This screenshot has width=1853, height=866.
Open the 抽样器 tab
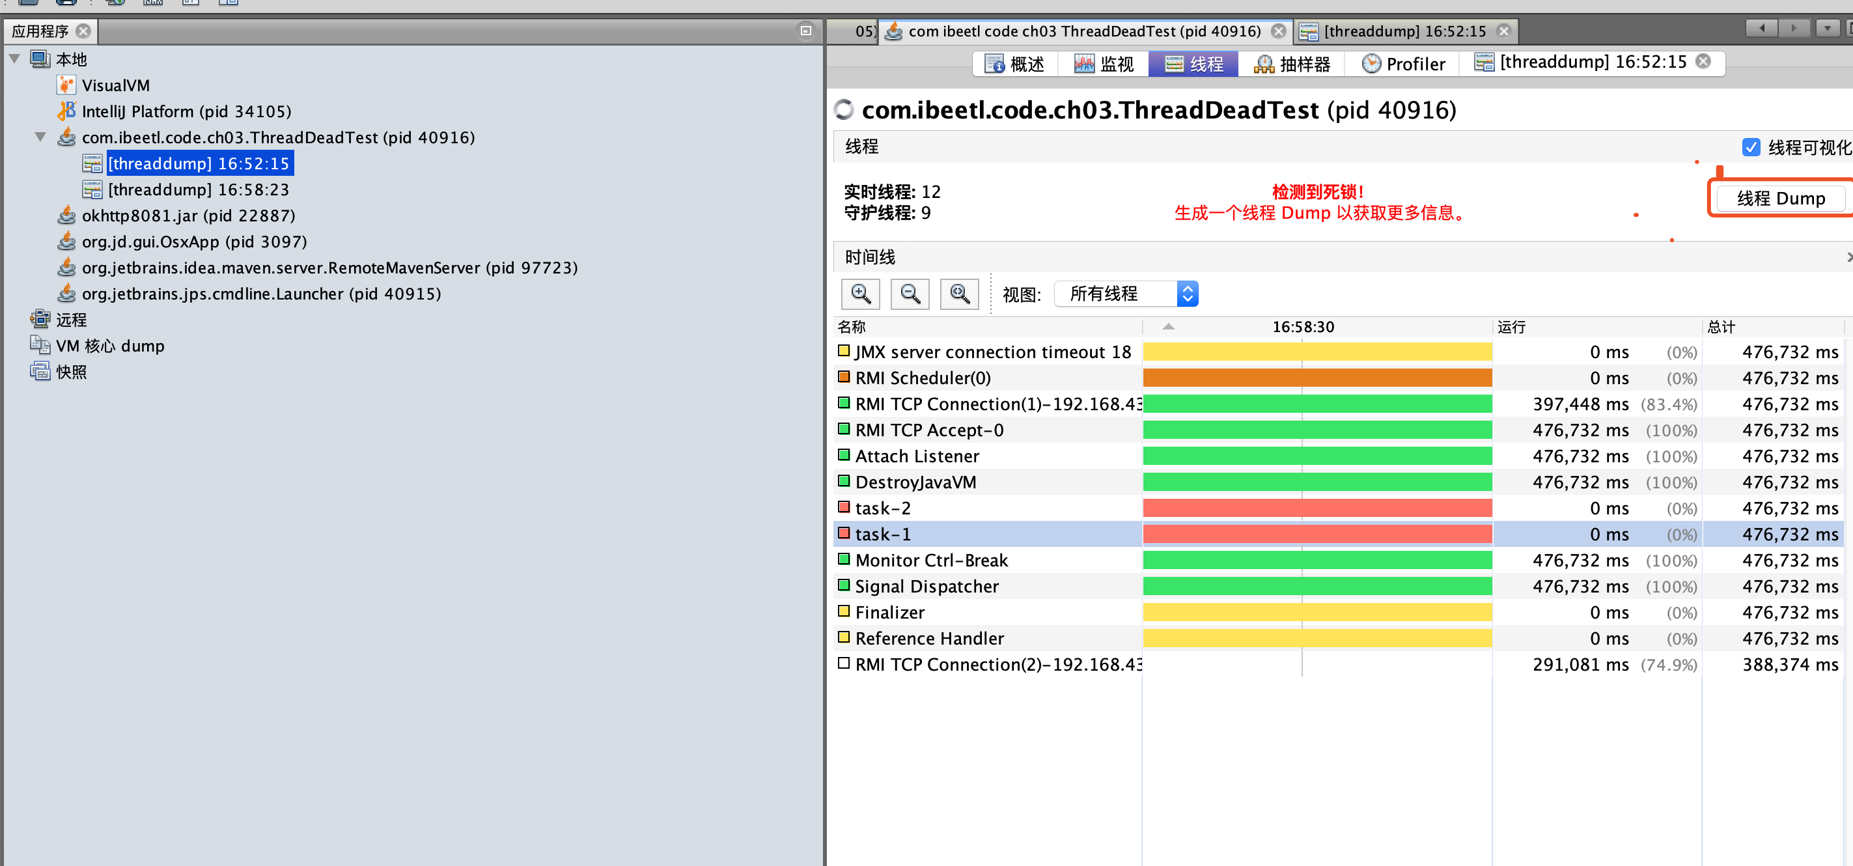click(x=1292, y=64)
